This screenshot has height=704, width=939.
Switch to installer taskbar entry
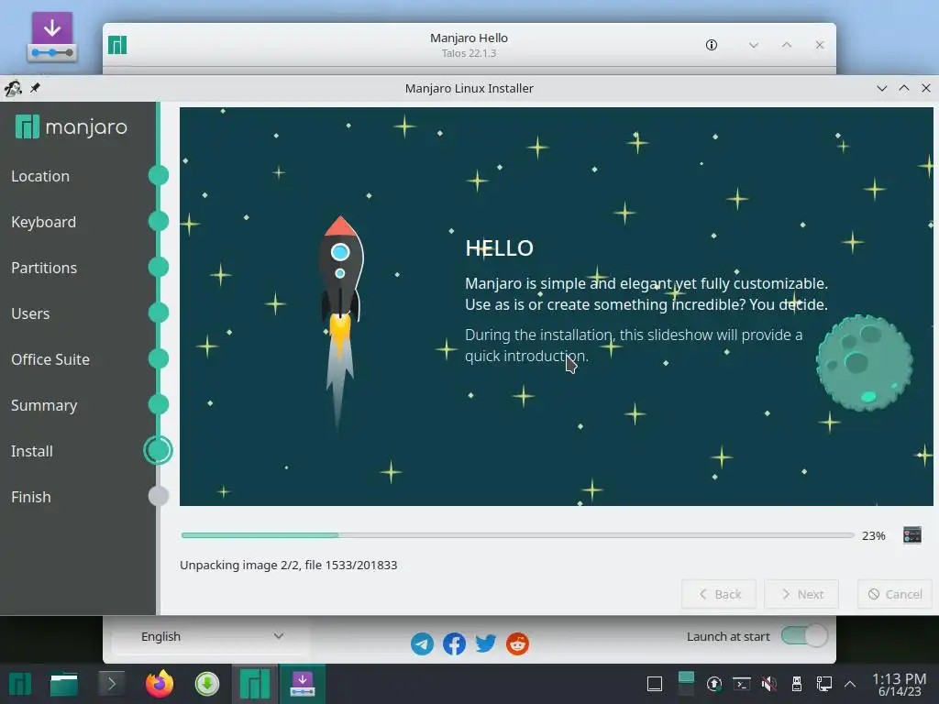click(303, 684)
